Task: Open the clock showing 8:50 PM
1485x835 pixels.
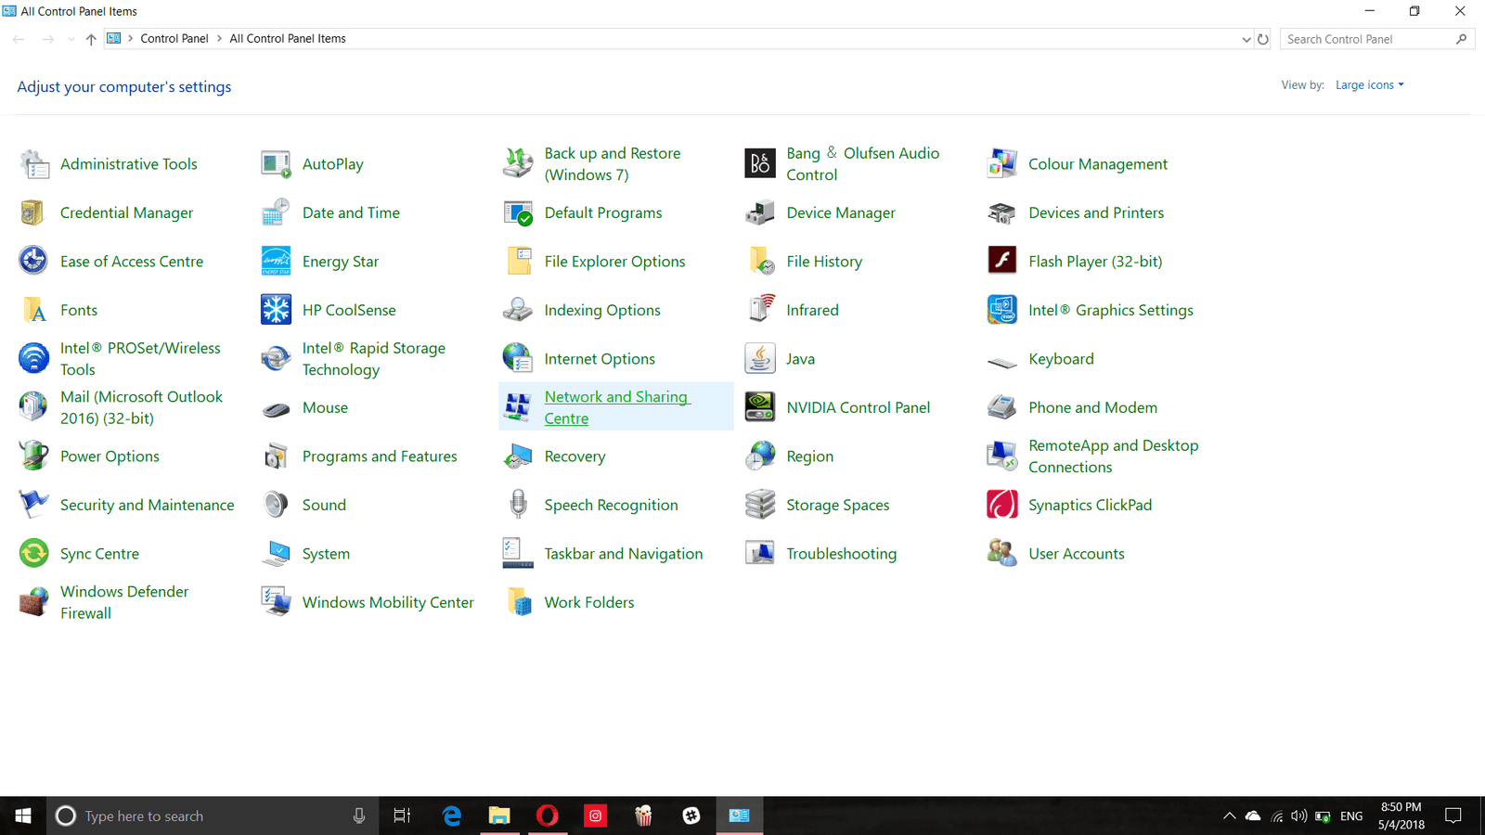Action: click(x=1401, y=816)
